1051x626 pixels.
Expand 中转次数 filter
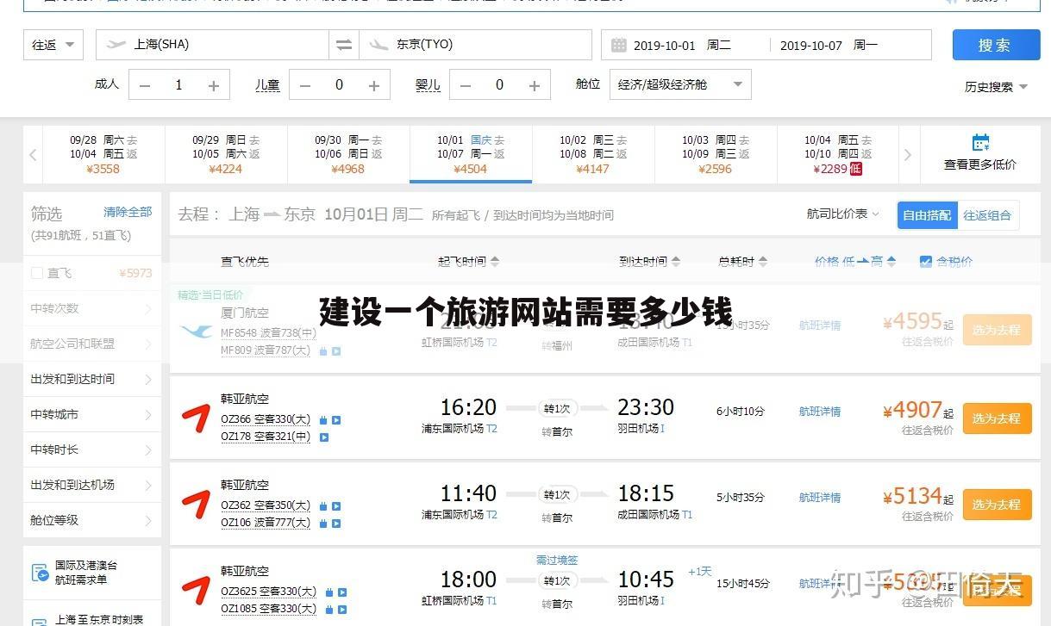[92, 308]
